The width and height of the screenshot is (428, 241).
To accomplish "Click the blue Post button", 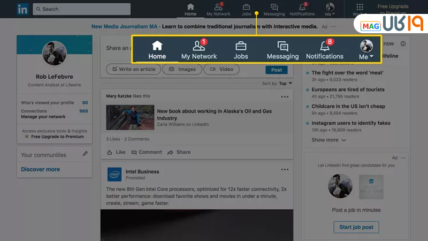I will (x=277, y=70).
